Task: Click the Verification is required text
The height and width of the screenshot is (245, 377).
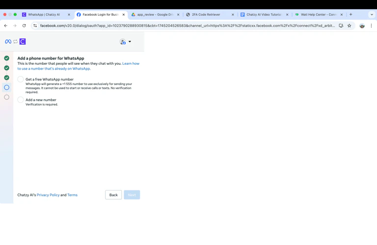Action: (x=42, y=105)
